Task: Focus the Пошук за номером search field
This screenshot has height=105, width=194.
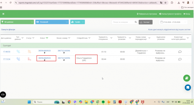Action: [123, 22]
